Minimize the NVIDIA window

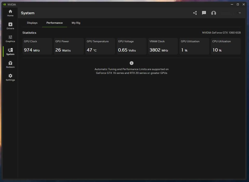232,4
